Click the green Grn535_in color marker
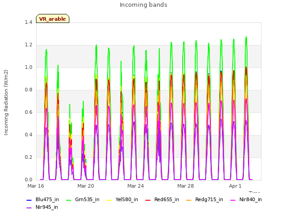Screen dimensions: 288x216 click(x=68, y=200)
